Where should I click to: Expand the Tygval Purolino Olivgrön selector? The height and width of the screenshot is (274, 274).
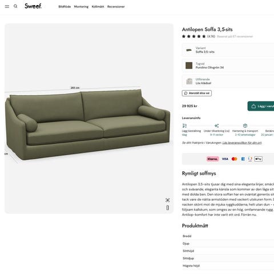[228, 66]
